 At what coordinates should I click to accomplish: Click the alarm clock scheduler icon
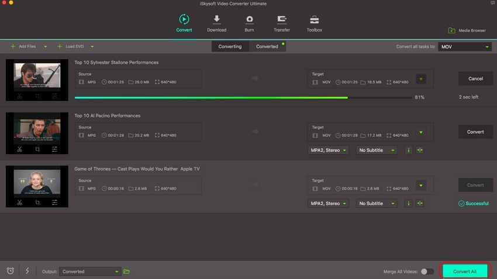pyautogui.click(x=11, y=271)
